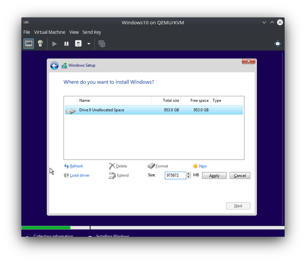Screen dimensions: 306x262
Task: Show the graphical console view
Action: (x=29, y=44)
